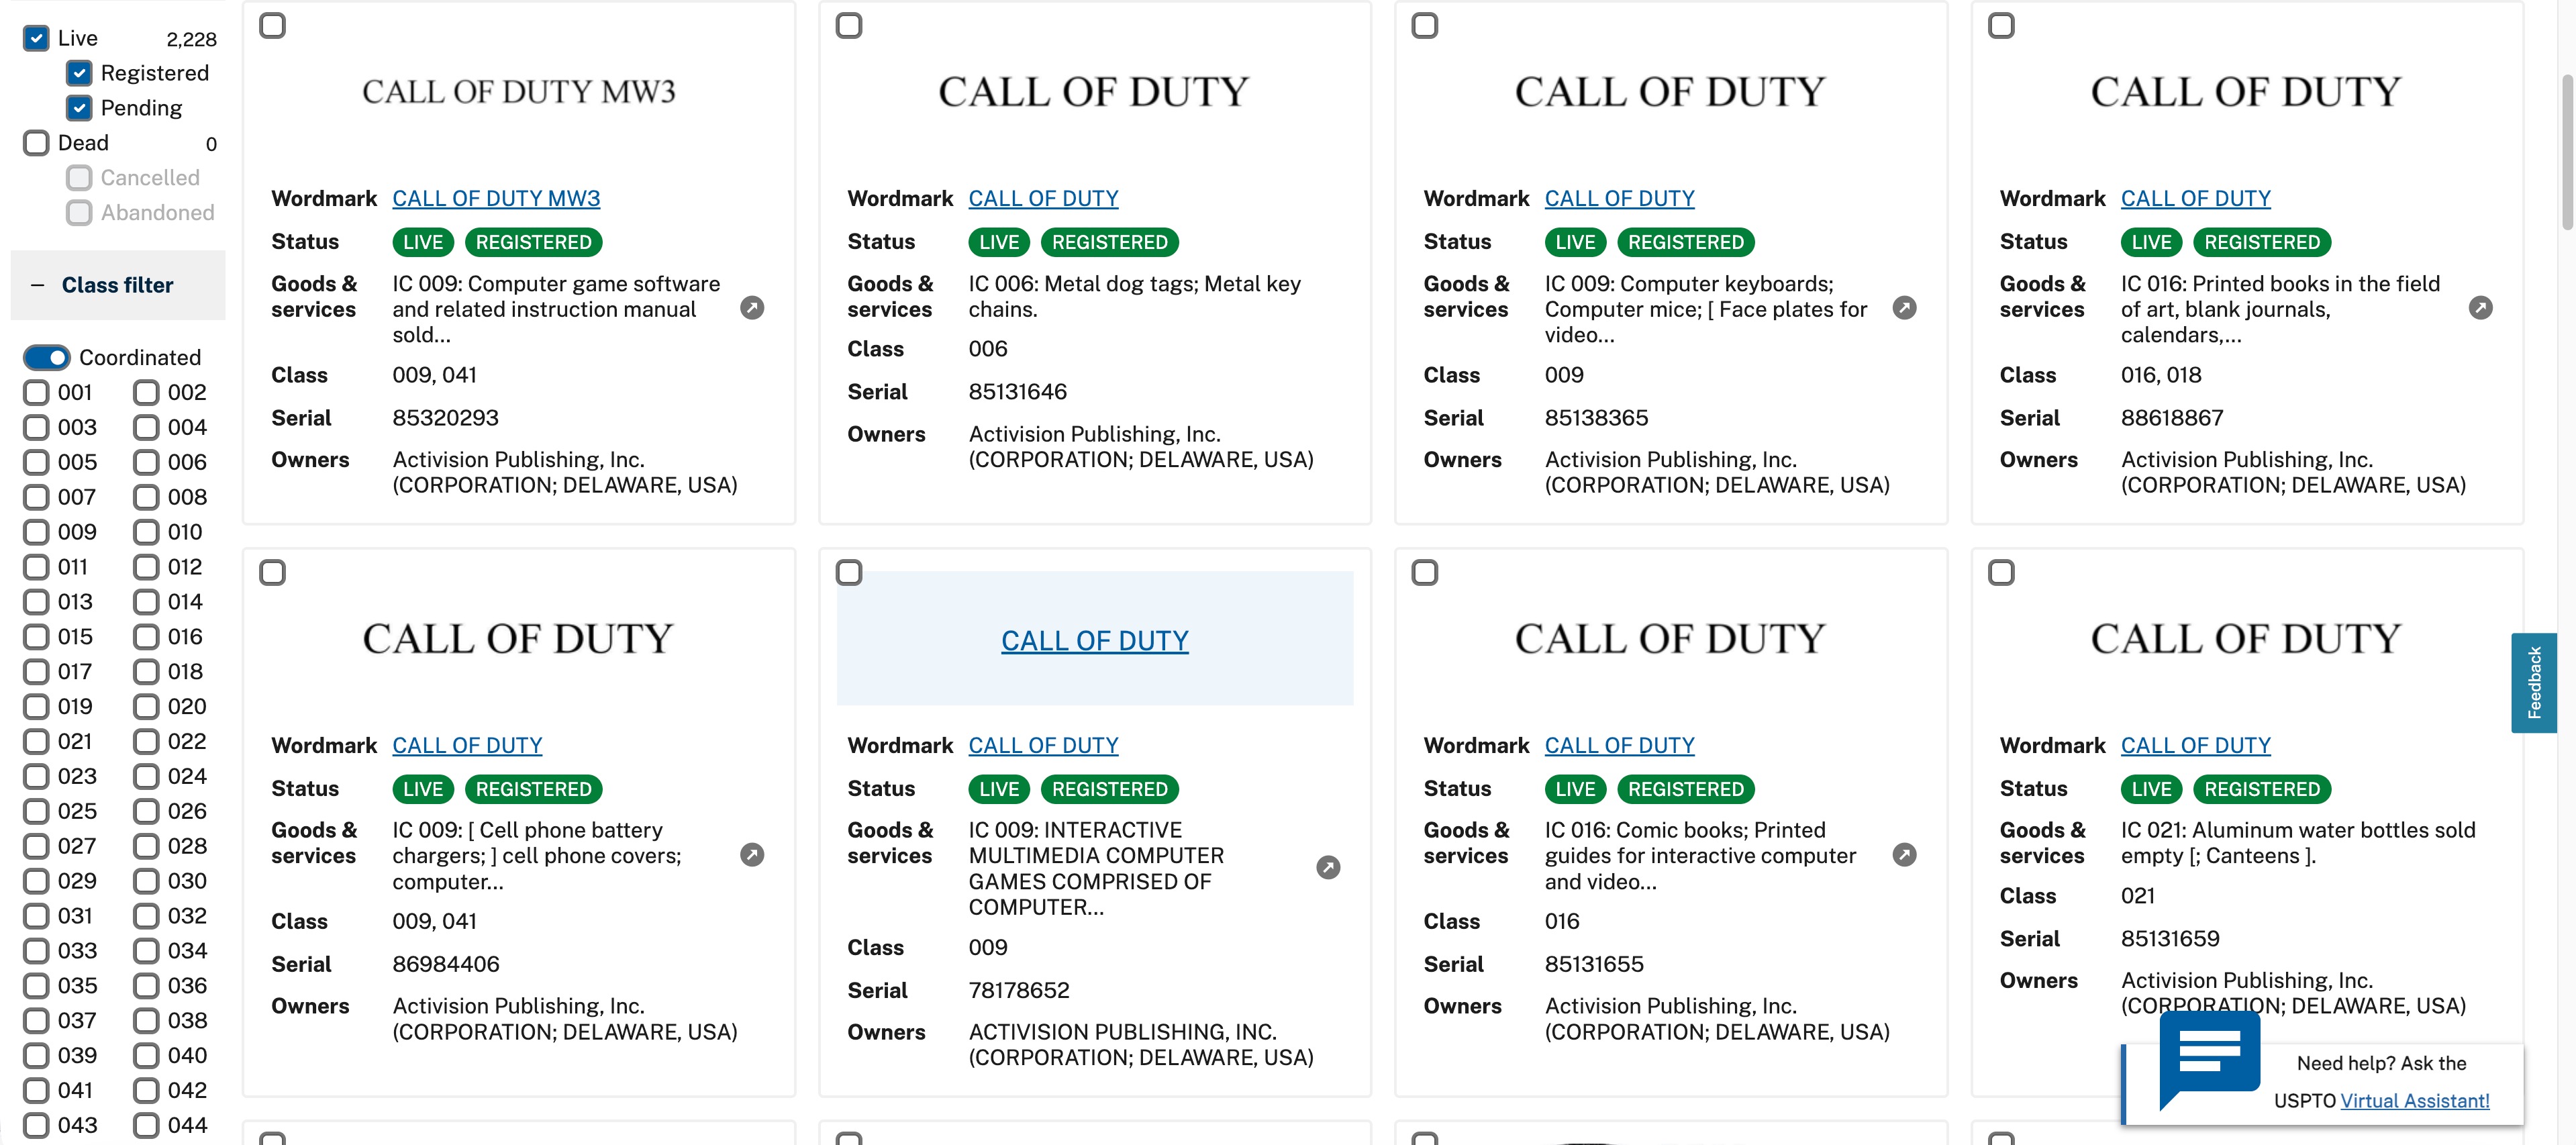This screenshot has width=2576, height=1145.
Task: Click serial number 85320293
Action: click(x=445, y=417)
